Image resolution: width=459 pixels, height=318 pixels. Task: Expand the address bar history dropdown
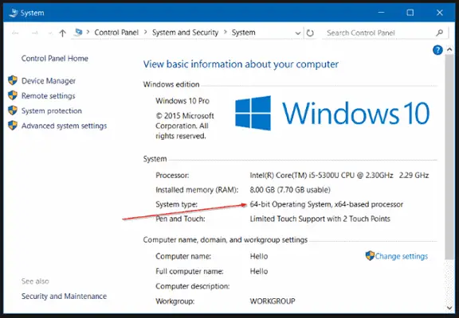pos(298,33)
